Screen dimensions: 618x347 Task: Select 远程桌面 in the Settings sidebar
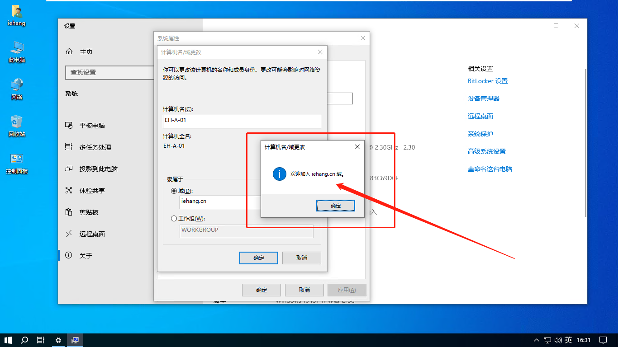(92, 234)
